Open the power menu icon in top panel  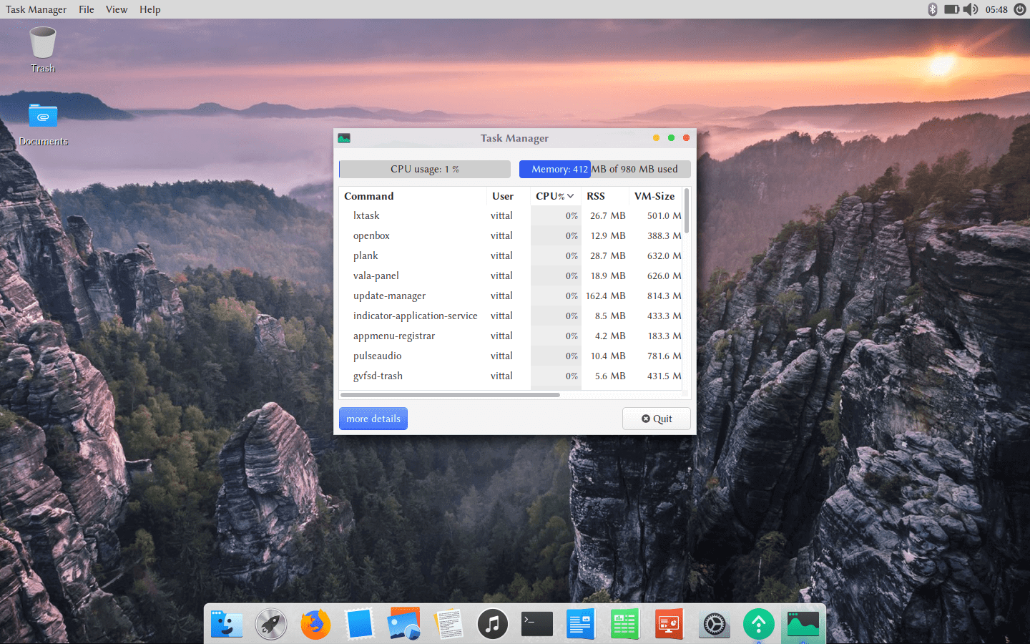(1019, 9)
